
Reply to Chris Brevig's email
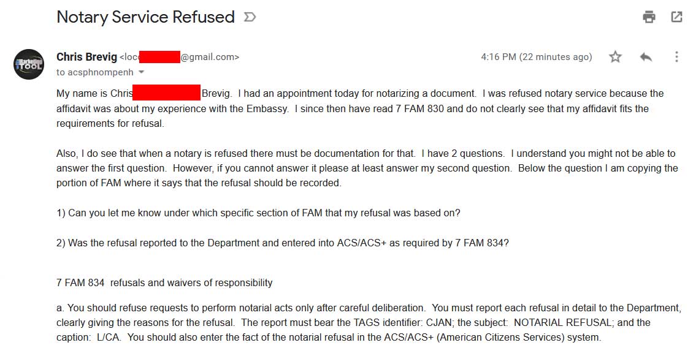(x=646, y=57)
